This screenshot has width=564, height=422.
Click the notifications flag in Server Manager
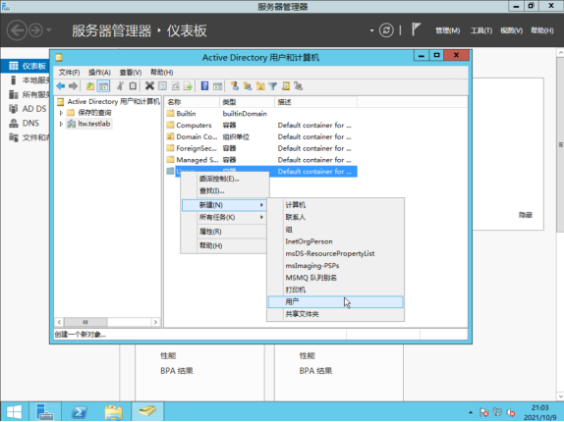416,29
